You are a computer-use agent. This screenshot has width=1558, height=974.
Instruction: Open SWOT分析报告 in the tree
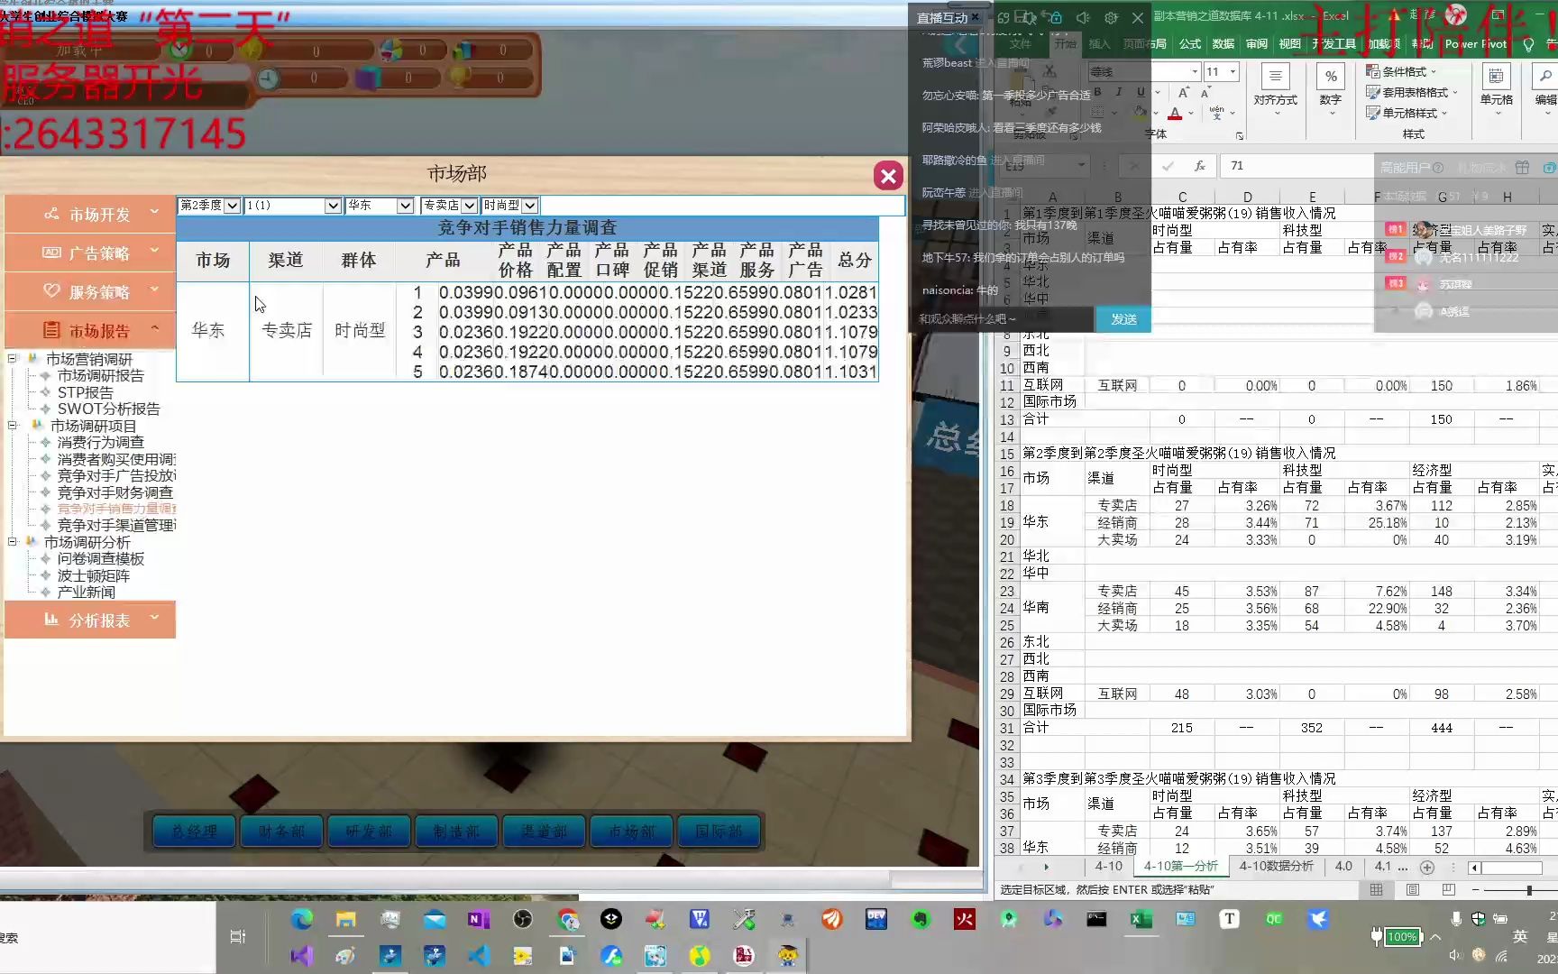pos(108,409)
